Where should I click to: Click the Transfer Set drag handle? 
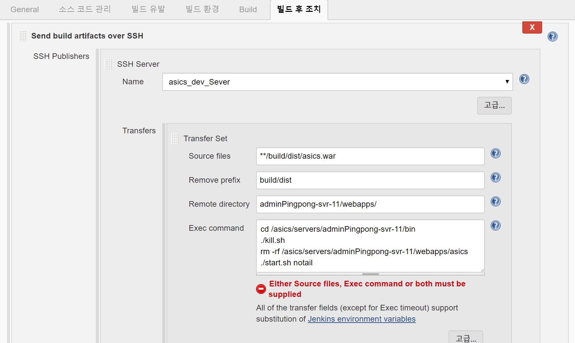175,139
